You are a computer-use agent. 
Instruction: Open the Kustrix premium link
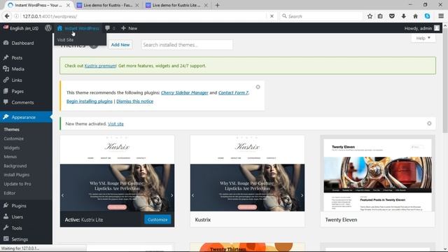pyautogui.click(x=100, y=65)
